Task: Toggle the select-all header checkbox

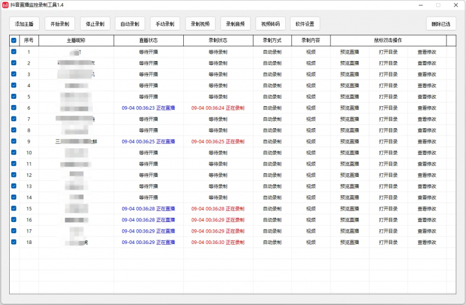Action: pos(13,40)
